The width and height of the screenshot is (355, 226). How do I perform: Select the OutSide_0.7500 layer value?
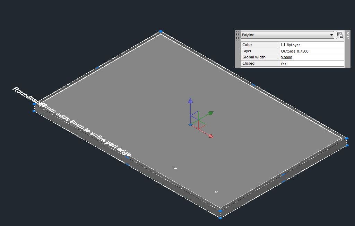pos(294,51)
